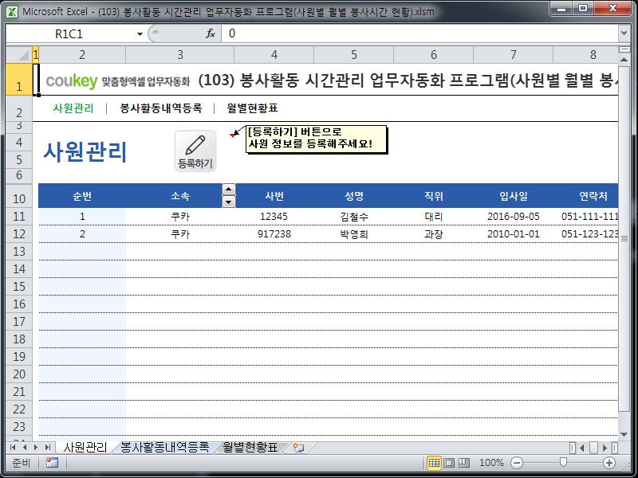Click the 소속 column header cell
This screenshot has height=478, width=638.
pos(180,196)
